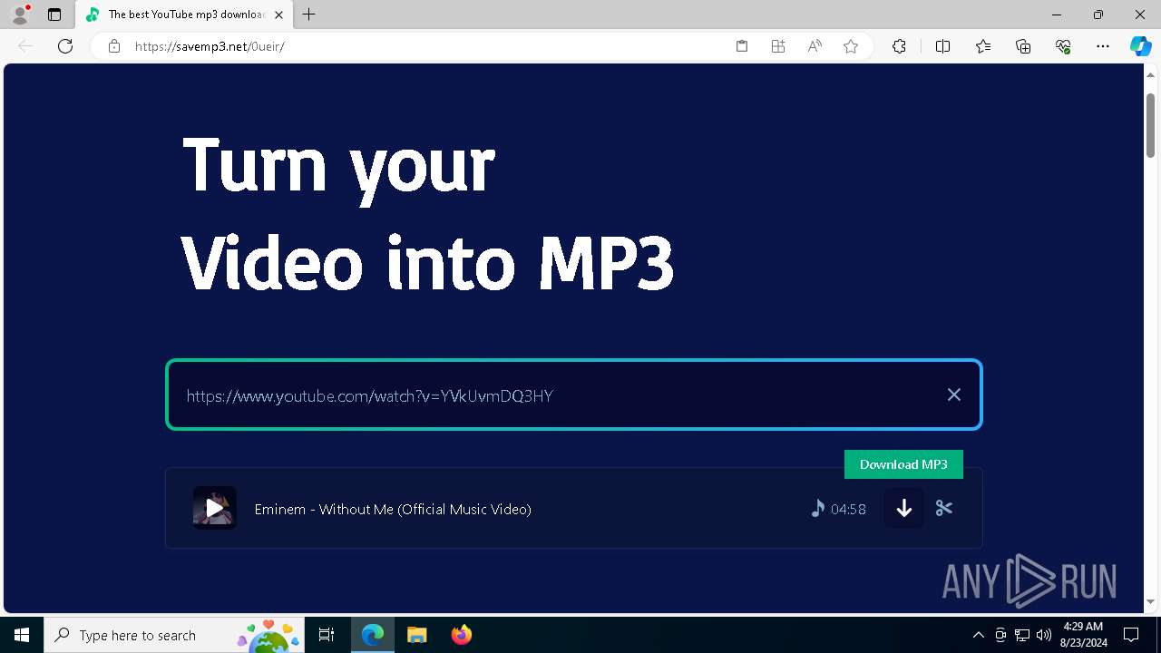
Task: Go back to previous page
Action: (25, 46)
